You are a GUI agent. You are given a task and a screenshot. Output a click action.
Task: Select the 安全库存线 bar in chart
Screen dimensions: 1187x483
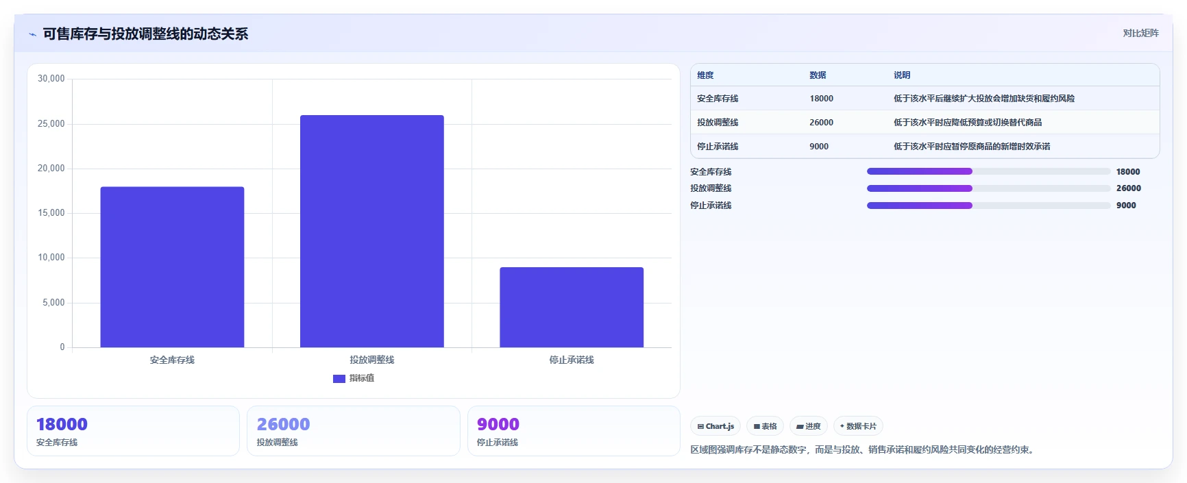pyautogui.click(x=172, y=267)
